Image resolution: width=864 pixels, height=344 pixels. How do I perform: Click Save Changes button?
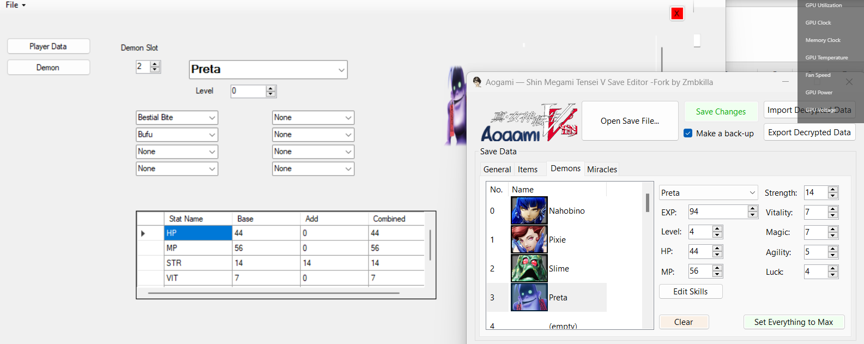pyautogui.click(x=721, y=111)
